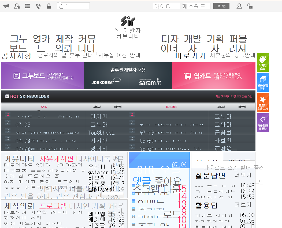Select the 프로그램 tab under 제작의뢰
Screen dimensions: 282x228
[53, 206]
